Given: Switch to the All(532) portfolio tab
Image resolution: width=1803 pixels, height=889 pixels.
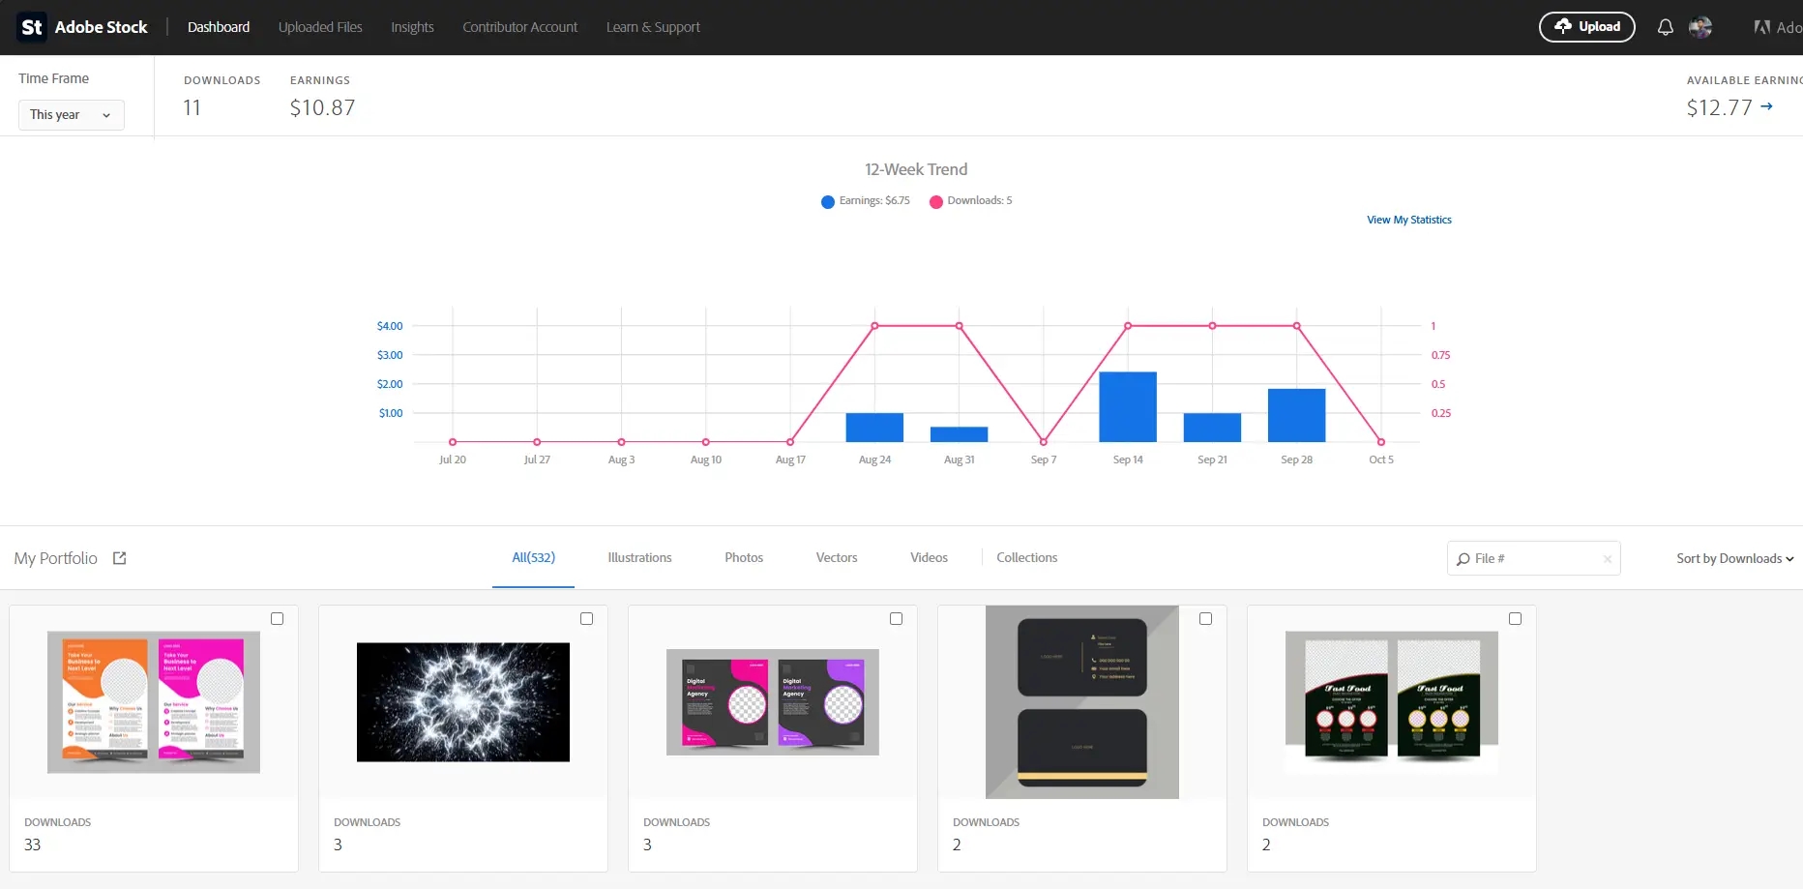Looking at the screenshot, I should [533, 558].
